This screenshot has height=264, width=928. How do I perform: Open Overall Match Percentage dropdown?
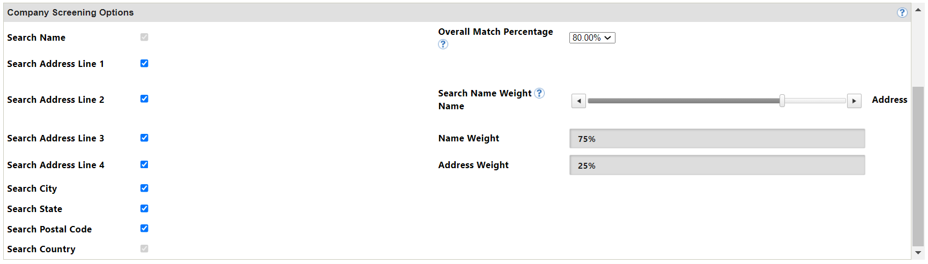(x=592, y=37)
